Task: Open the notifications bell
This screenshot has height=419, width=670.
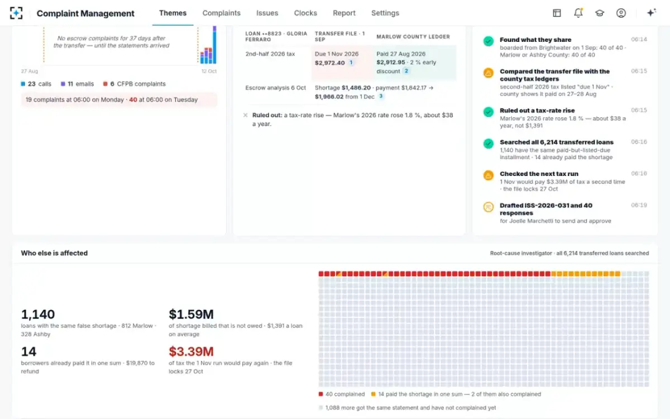Action: 578,13
